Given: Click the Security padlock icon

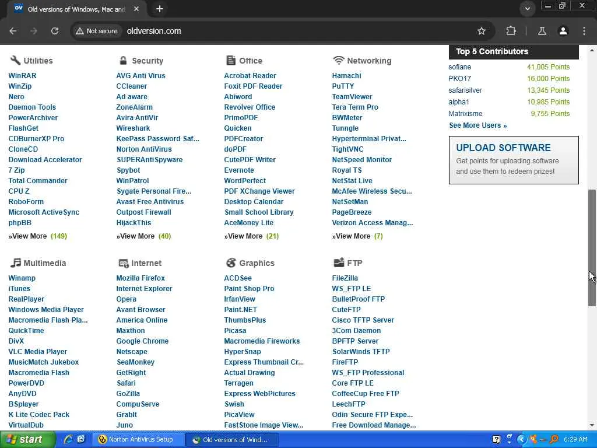Looking at the screenshot, I should click(123, 60).
